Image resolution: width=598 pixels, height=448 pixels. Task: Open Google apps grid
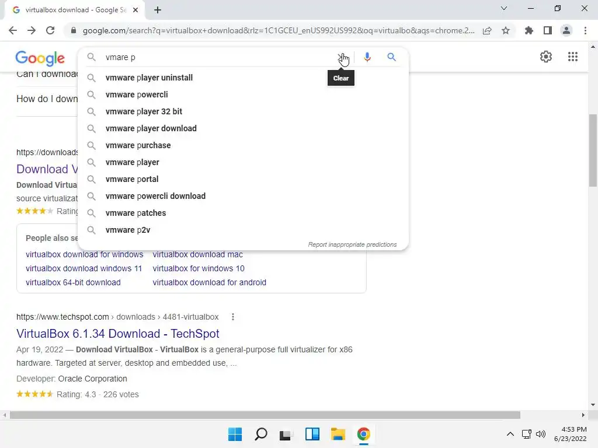tap(572, 57)
